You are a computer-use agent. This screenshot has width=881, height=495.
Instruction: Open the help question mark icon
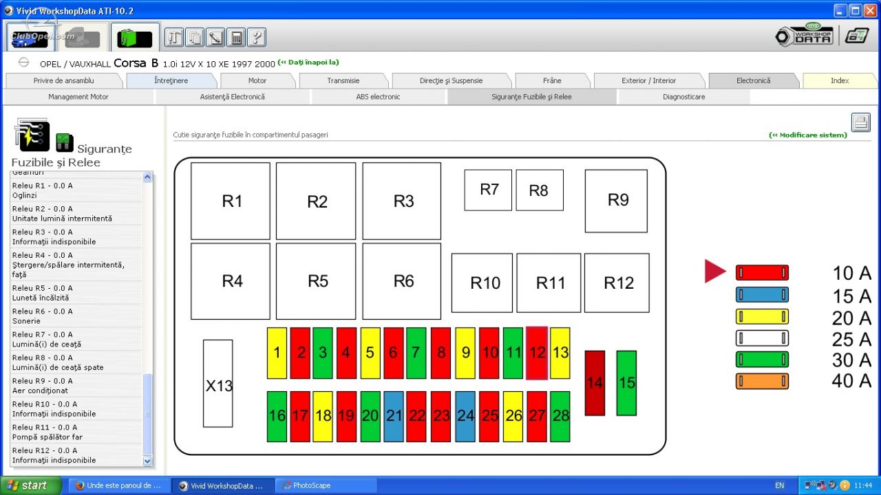[256, 37]
